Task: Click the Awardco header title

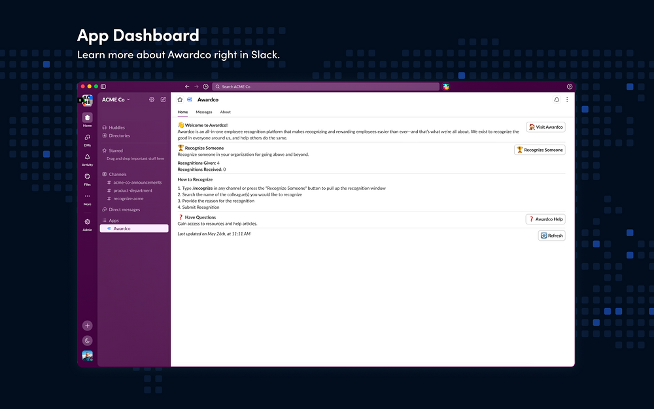Action: click(208, 99)
